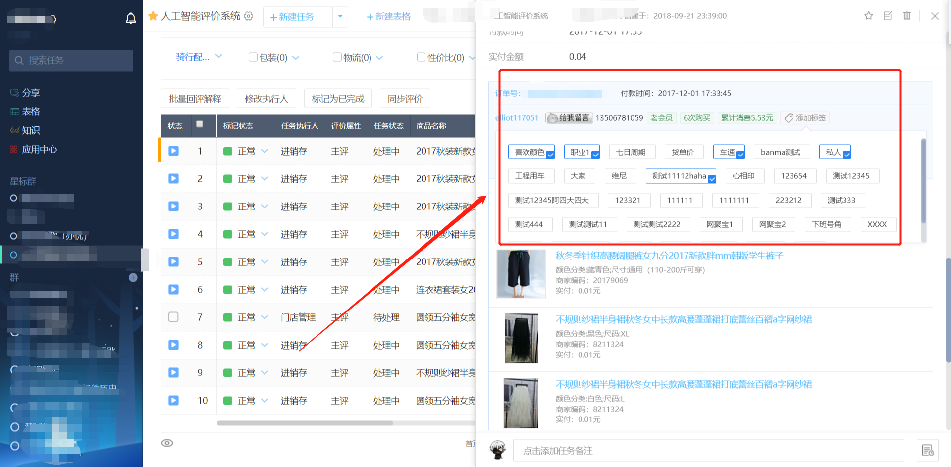The image size is (951, 467).
Task: Click the play icon in row 1
Action: pos(173,151)
